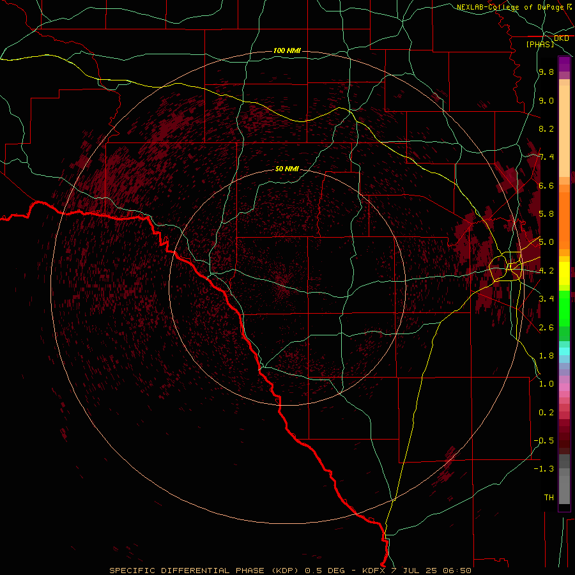Image resolution: width=575 pixels, height=575 pixels.
Task: Click the TH threshold label on scale
Action: click(x=549, y=498)
